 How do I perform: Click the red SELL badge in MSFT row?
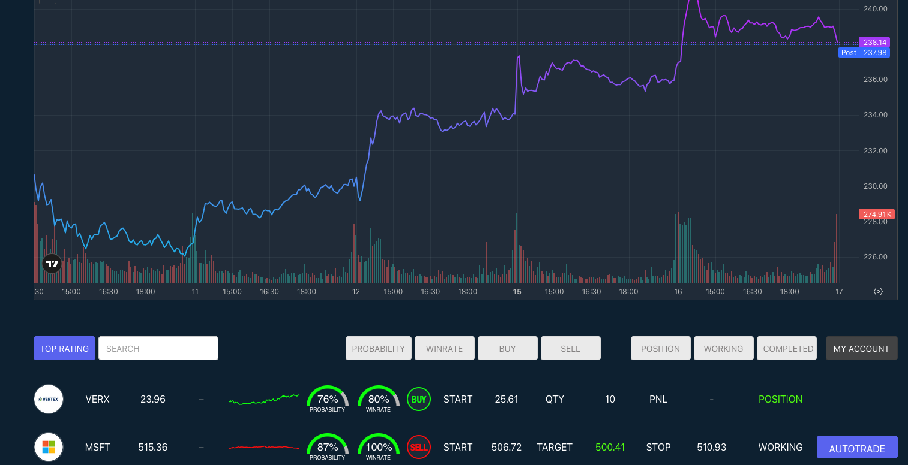(x=419, y=447)
